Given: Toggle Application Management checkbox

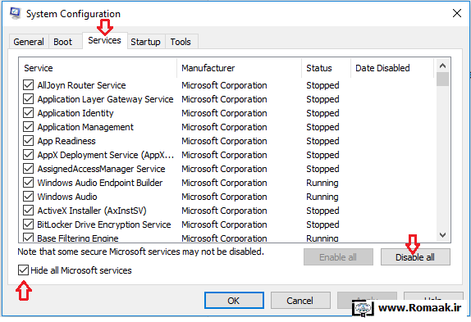Looking at the screenshot, I should [x=28, y=127].
